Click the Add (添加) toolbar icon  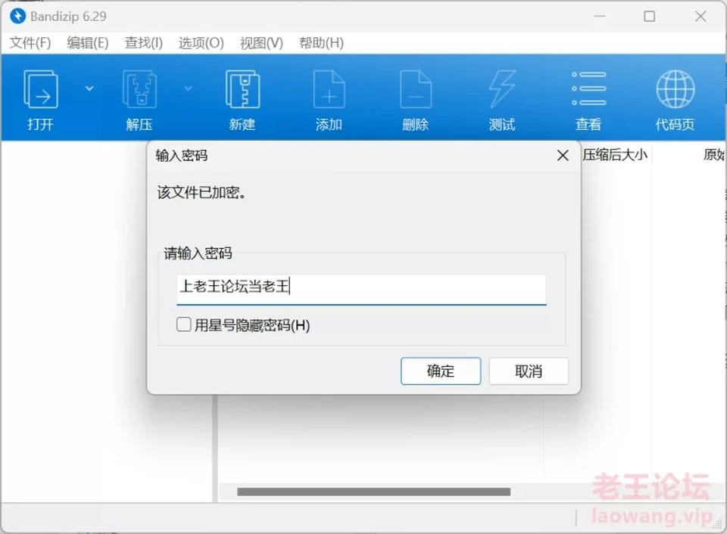pos(329,89)
